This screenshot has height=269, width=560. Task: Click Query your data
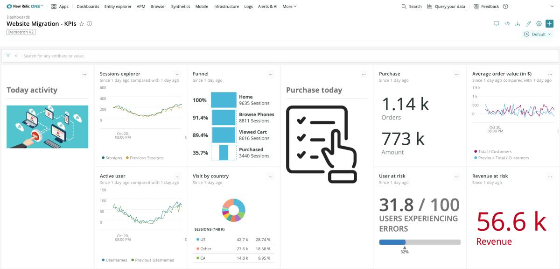(x=446, y=7)
